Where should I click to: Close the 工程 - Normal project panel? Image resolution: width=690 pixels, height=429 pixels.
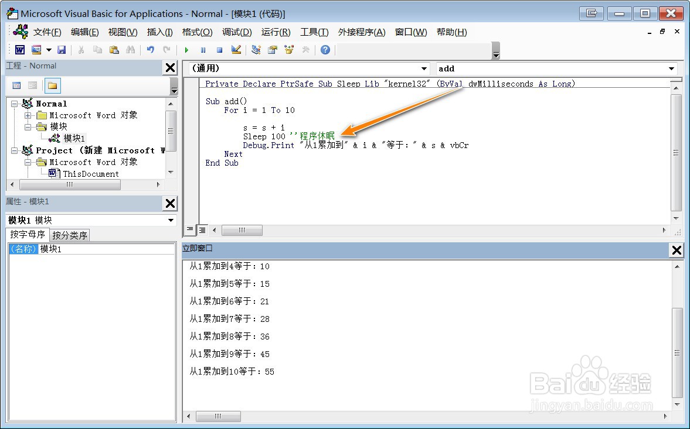(170, 68)
